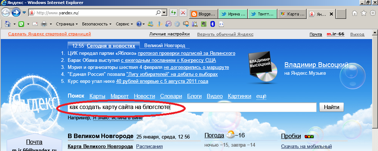378x151 pixels.
Task: Switch to the Твитт... tab
Action: pyautogui.click(x=263, y=14)
